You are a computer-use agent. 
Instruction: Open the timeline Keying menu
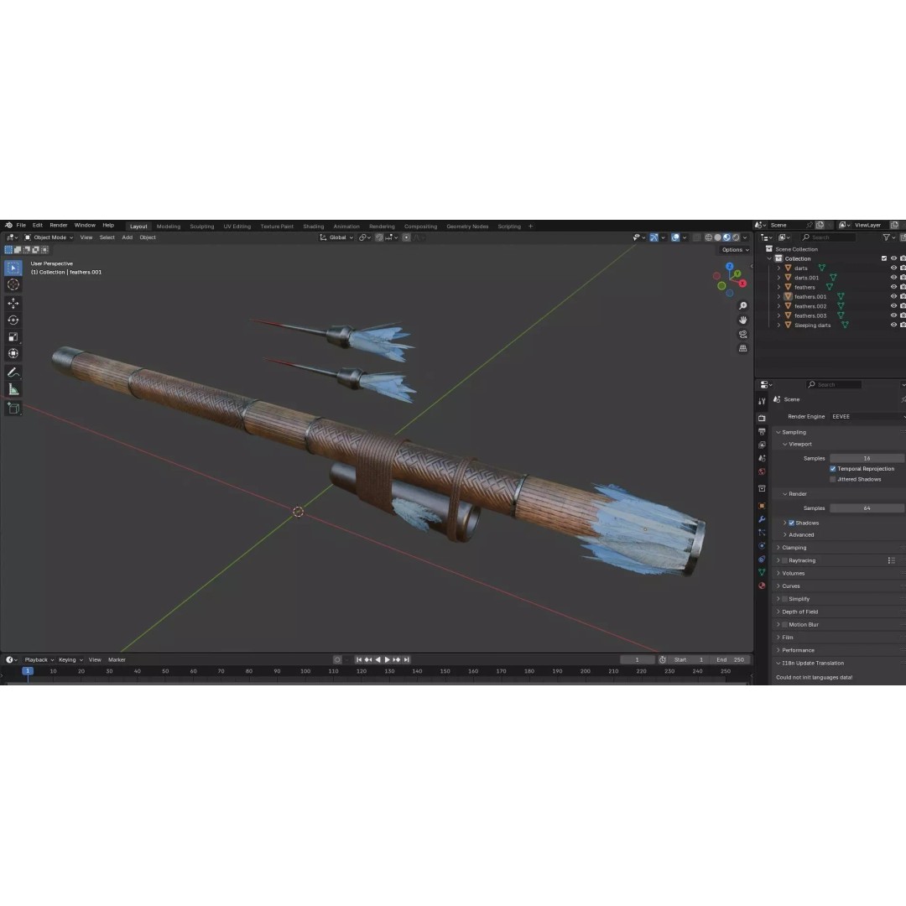pos(70,660)
